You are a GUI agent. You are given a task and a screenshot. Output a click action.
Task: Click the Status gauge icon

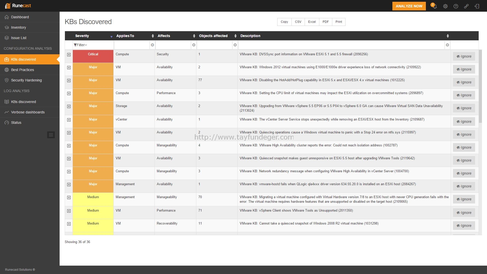point(7,123)
